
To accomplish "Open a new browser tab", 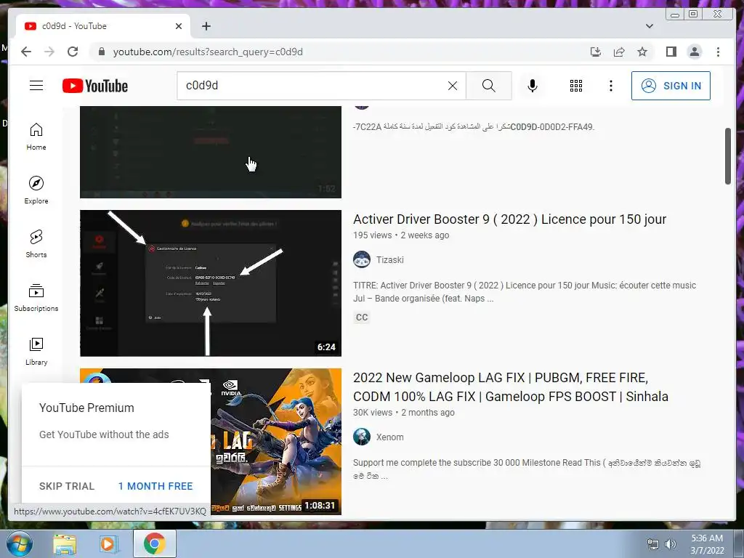I will [206, 26].
